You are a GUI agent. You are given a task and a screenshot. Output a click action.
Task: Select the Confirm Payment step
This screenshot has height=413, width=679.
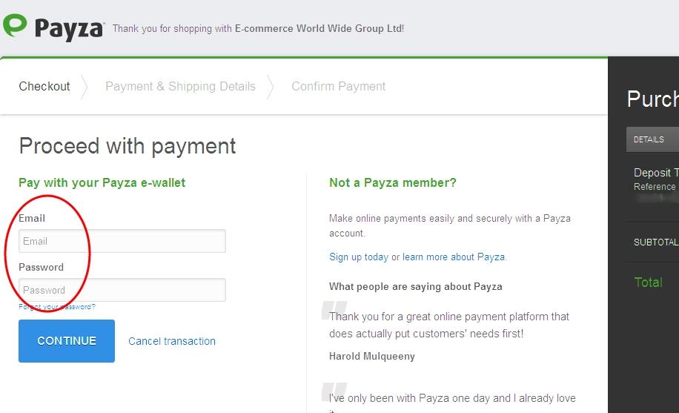(338, 86)
